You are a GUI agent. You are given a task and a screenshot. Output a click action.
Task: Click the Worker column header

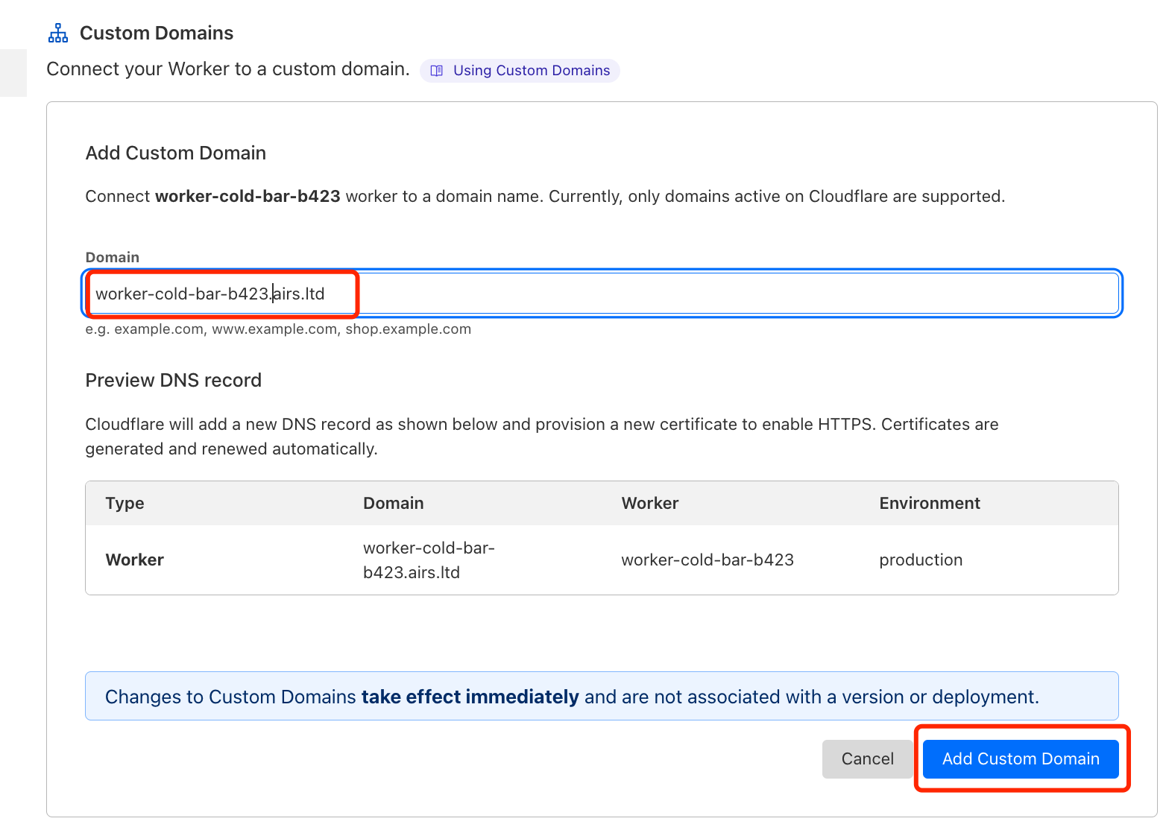point(650,503)
